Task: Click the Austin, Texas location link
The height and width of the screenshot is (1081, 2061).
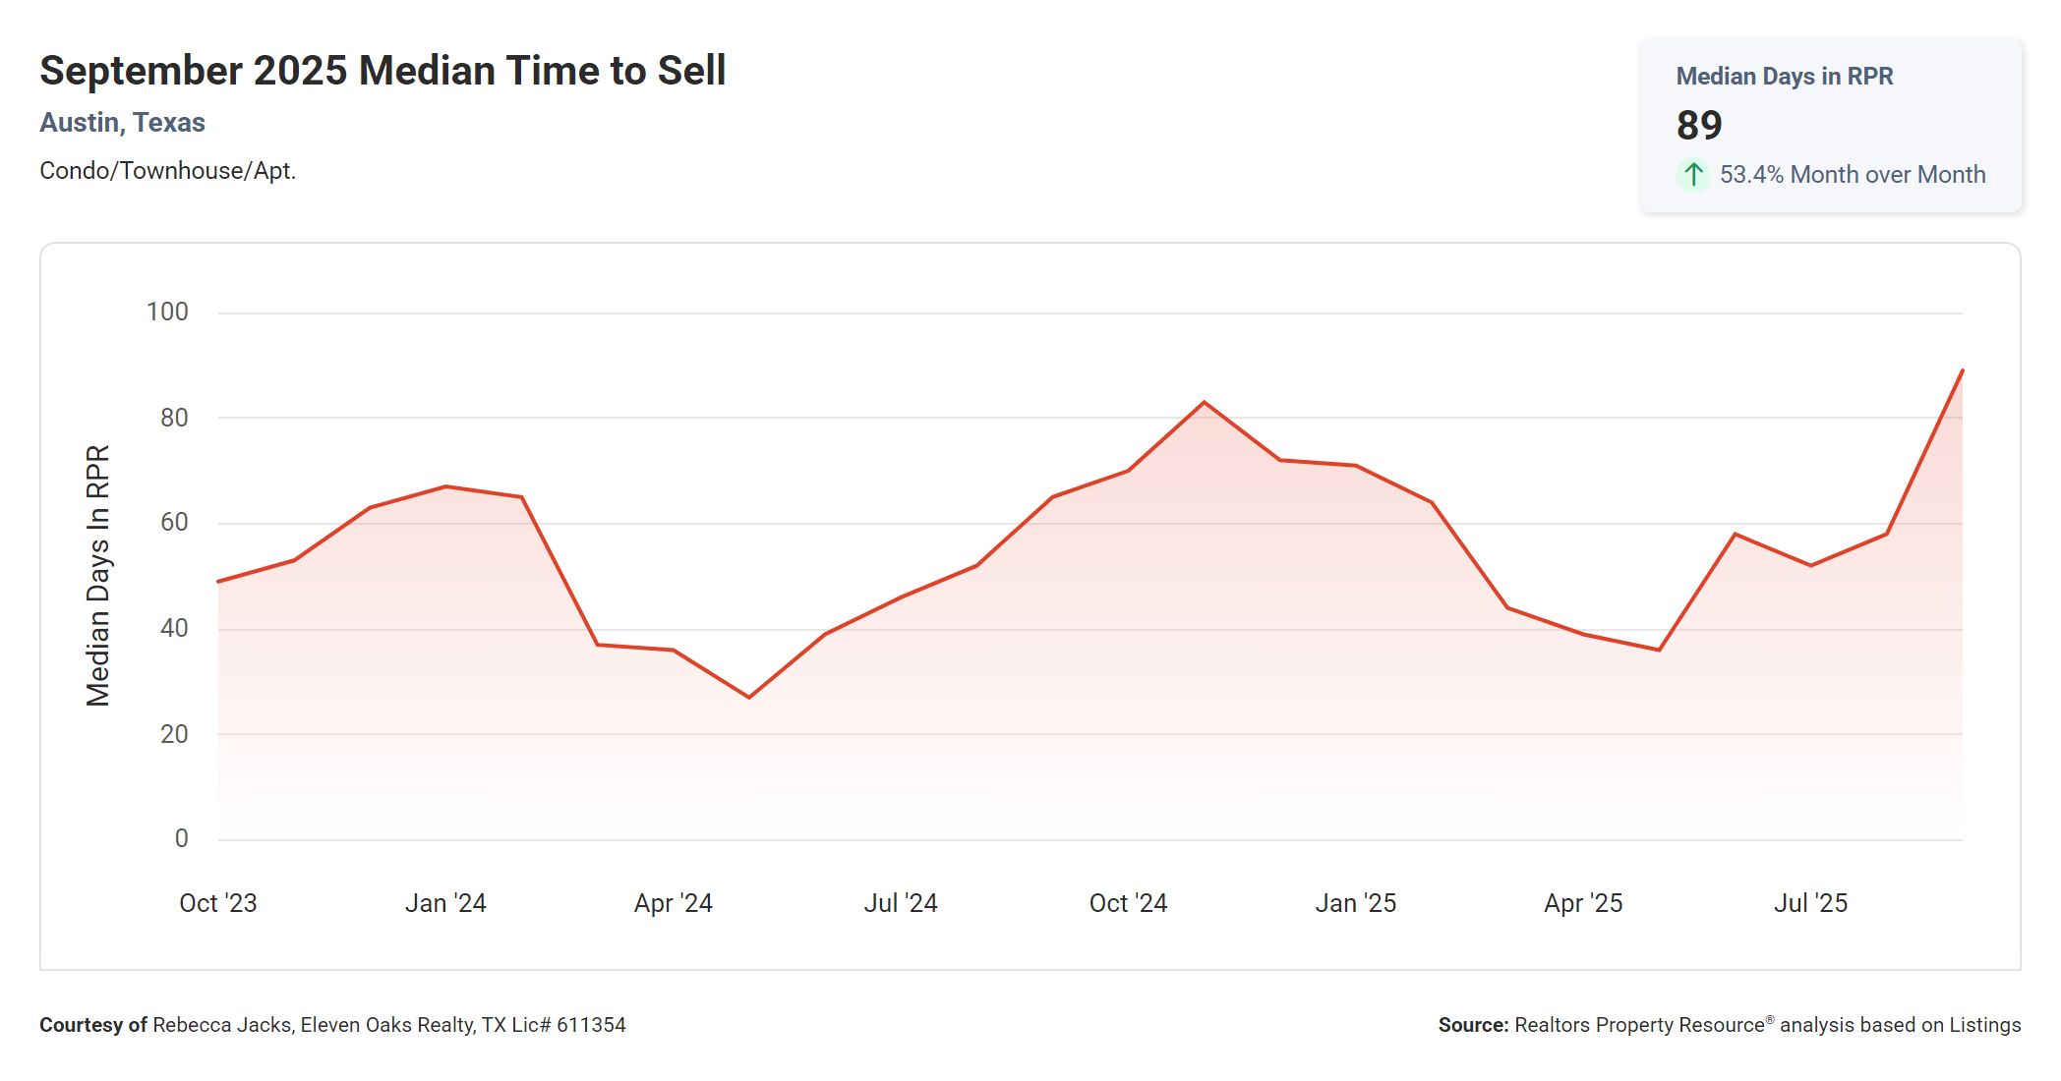Action: (122, 123)
